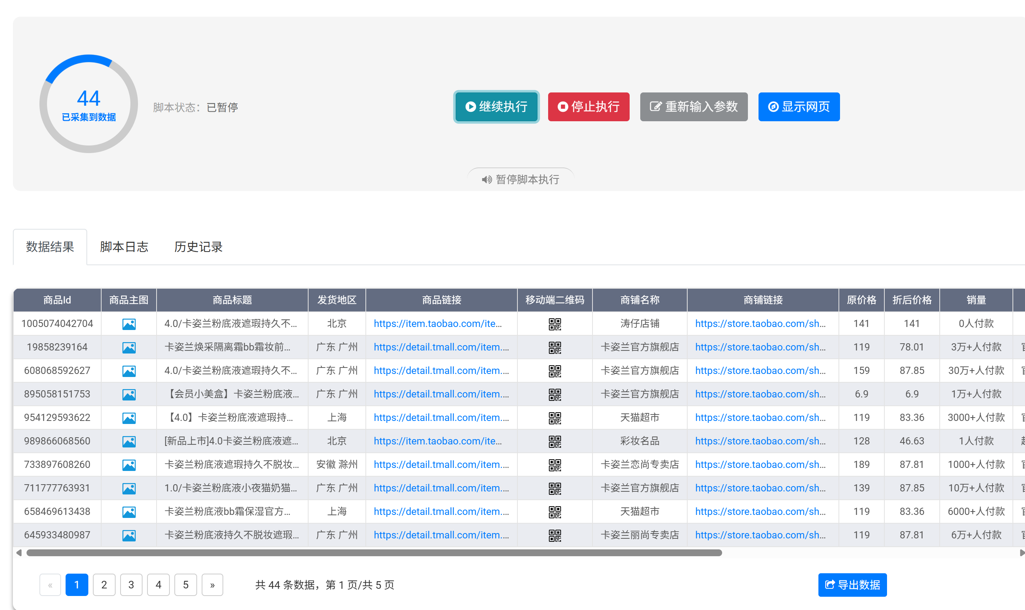Click the image icon for product 1005074042704
The width and height of the screenshot is (1025, 610).
click(129, 324)
